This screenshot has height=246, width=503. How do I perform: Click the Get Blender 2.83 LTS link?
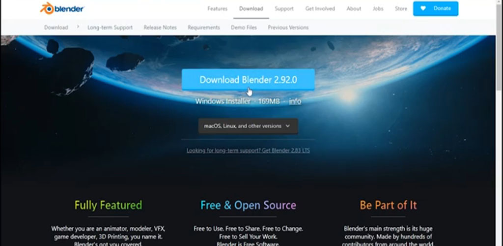[248, 150]
